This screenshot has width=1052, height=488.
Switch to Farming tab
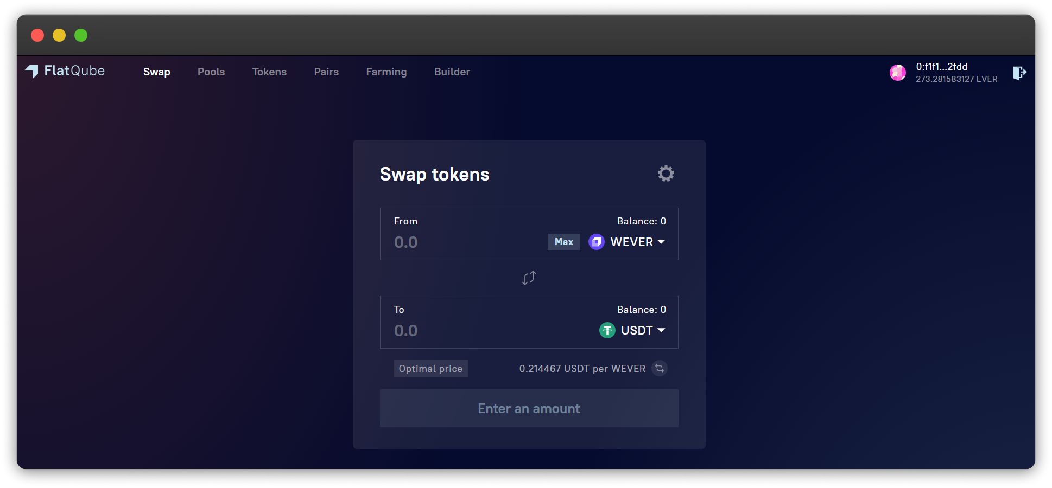(x=386, y=72)
